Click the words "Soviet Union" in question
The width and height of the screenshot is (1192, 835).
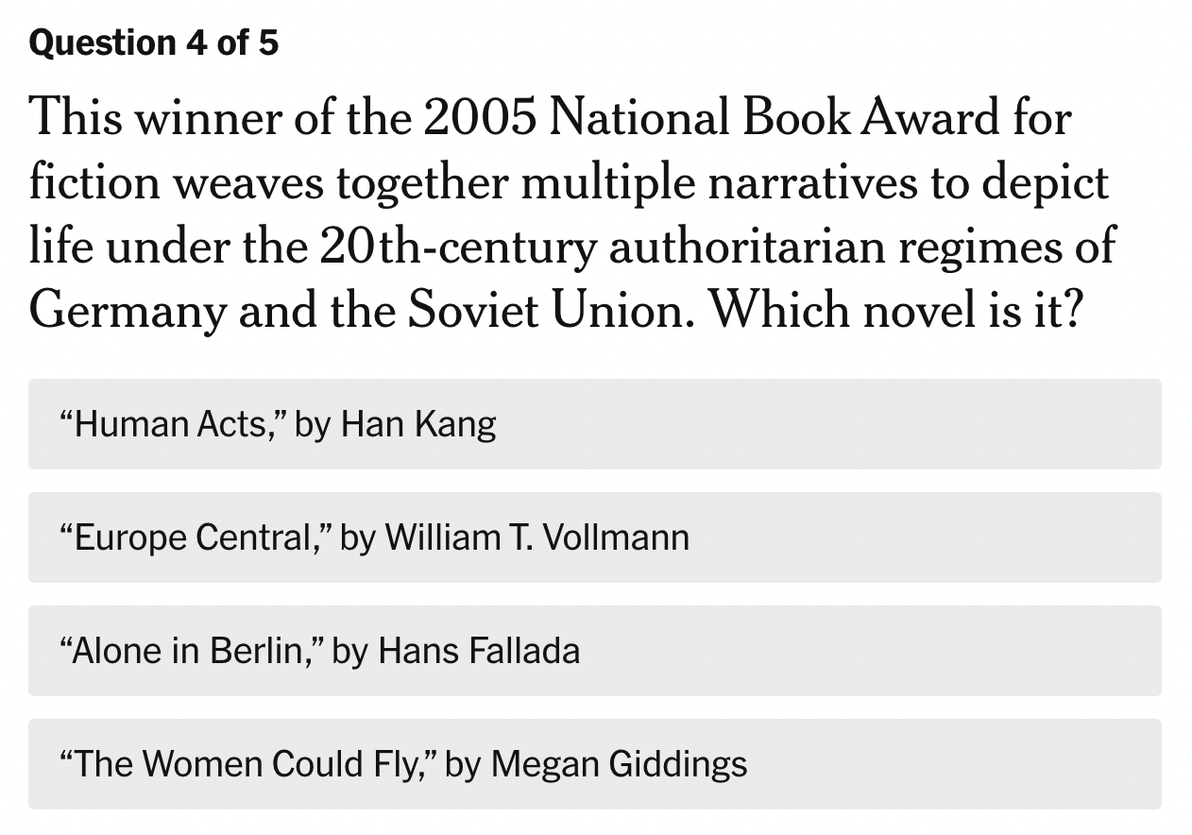click(536, 307)
